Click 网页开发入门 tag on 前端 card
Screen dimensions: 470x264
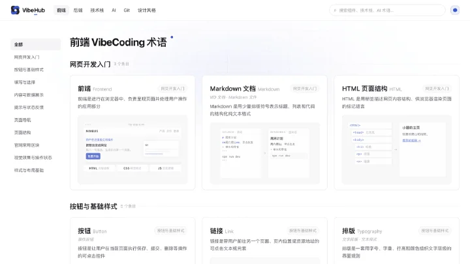tap(172, 89)
